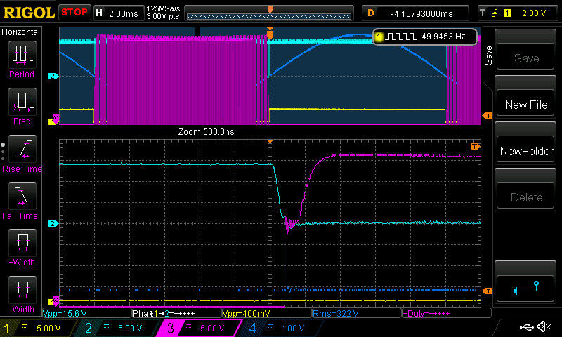Screen dimensions: 562x337
Task: Click the speaker mute icon
Action: (544, 327)
